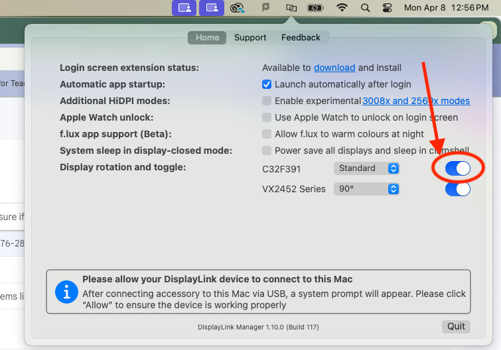Toggle the C32F391 display switch off
This screenshot has width=501, height=350.
point(458,168)
